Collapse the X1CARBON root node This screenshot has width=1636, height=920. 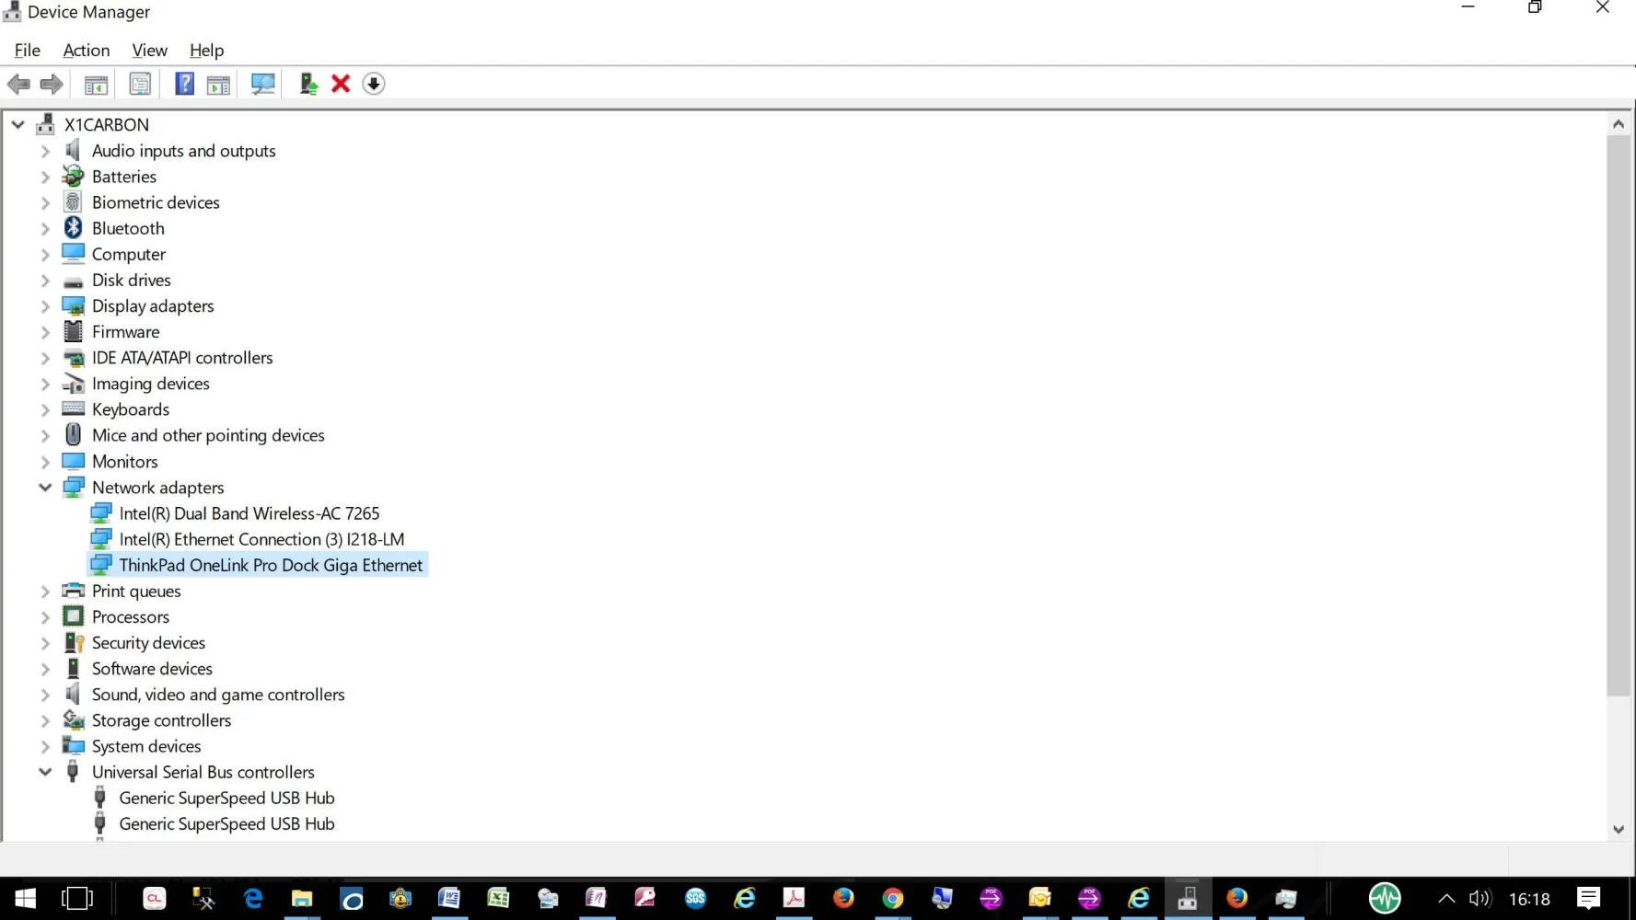[17, 124]
